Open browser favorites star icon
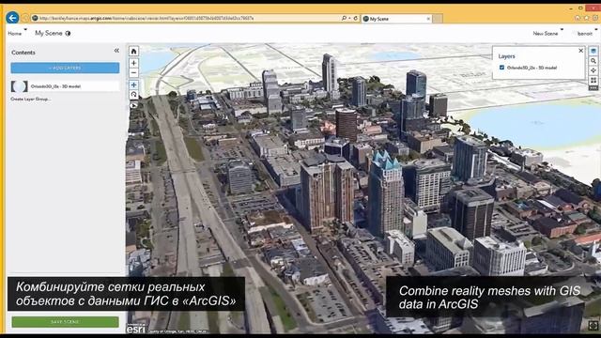The width and height of the screenshot is (601, 338). pos(586,18)
